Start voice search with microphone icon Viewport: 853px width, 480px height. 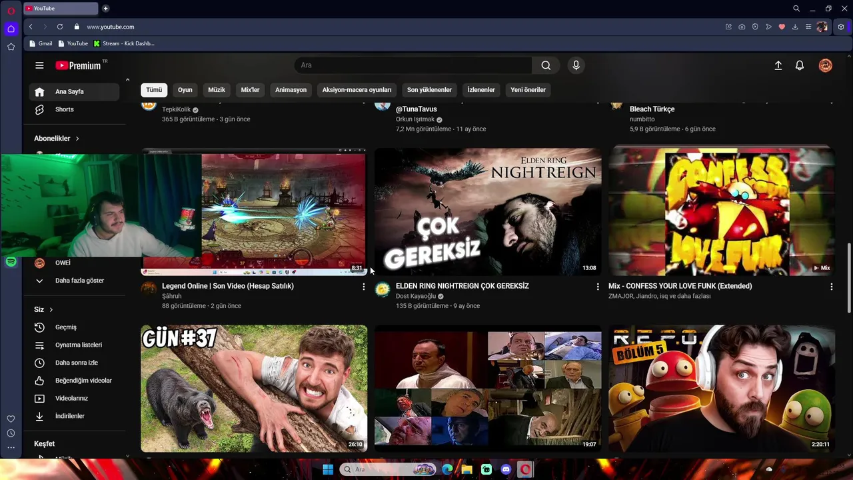[x=576, y=65]
